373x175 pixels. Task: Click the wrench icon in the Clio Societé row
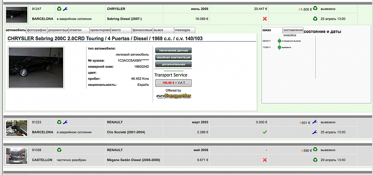(315, 132)
